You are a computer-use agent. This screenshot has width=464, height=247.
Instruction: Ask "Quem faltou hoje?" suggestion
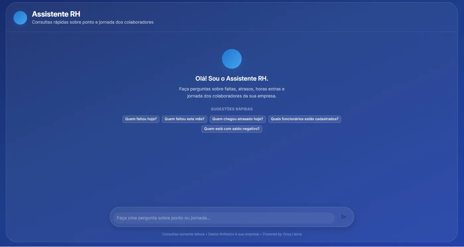[x=141, y=119]
